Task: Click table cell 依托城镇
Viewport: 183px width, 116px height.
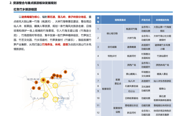Action: tap(112, 47)
